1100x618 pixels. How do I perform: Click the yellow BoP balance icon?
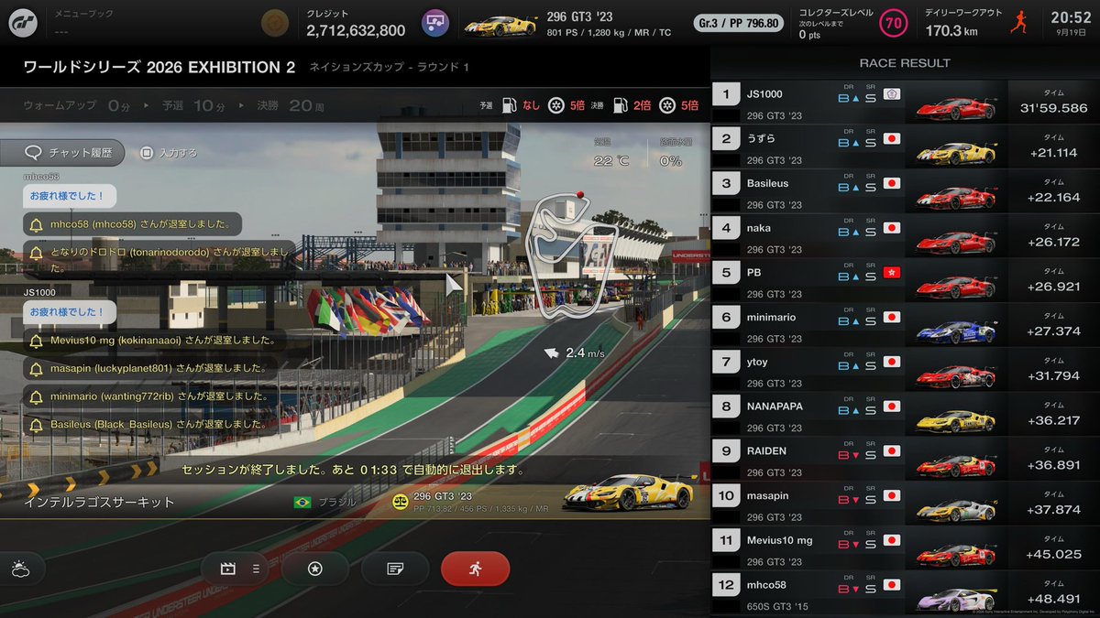coord(400,502)
